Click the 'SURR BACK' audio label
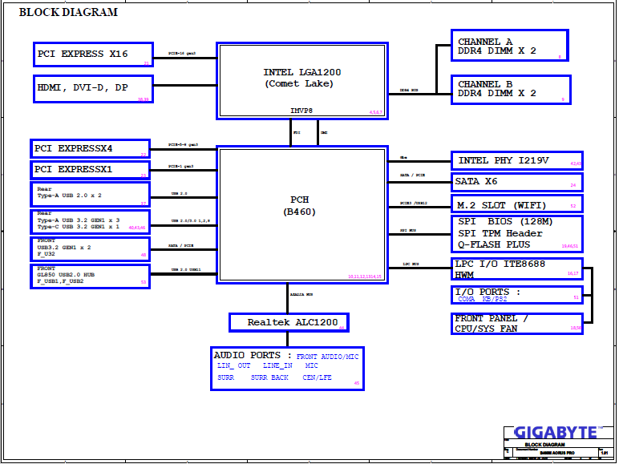Screen dimensions: 619x464 pyautogui.click(x=269, y=377)
